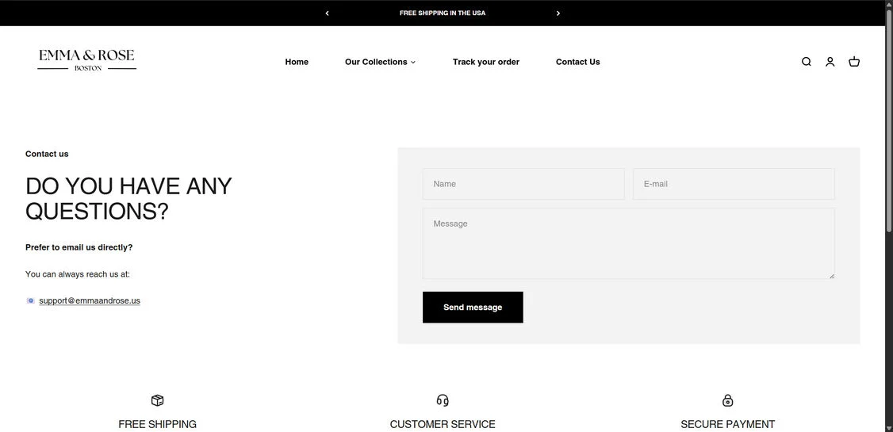
Task: Click the FREE SHIPPING IN THE USA banner text
Action: 443,13
